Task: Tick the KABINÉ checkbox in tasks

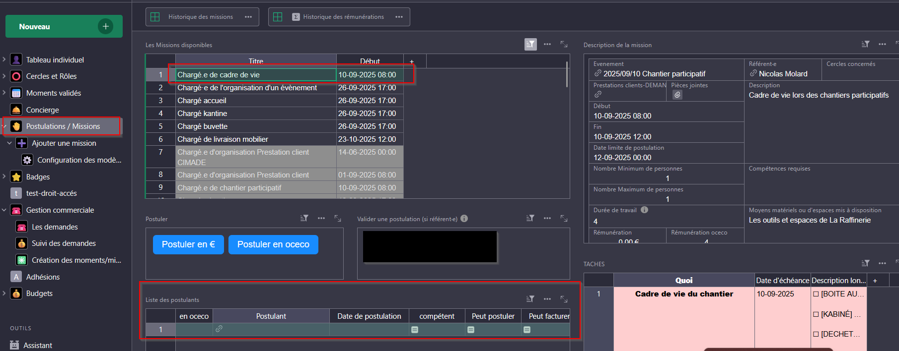Action: (816, 314)
